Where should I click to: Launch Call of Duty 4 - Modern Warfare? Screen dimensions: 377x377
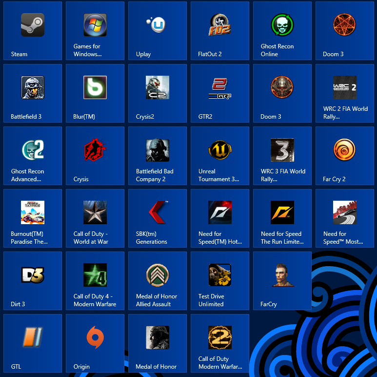95,281
